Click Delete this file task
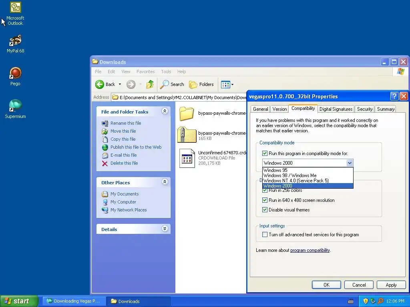This screenshot has height=307, width=410. [124, 163]
